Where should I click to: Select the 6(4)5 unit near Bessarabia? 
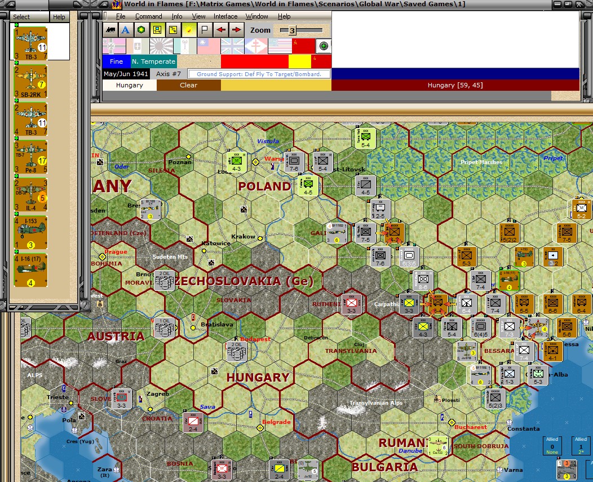click(481, 328)
